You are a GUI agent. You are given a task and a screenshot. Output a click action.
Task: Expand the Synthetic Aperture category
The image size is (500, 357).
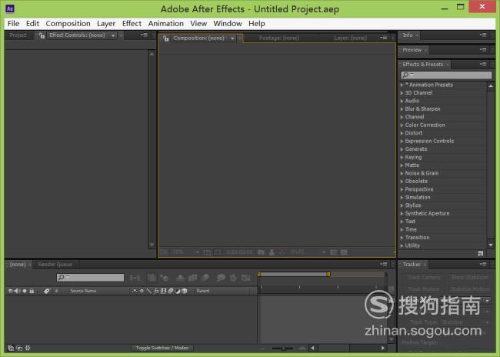[x=402, y=213]
